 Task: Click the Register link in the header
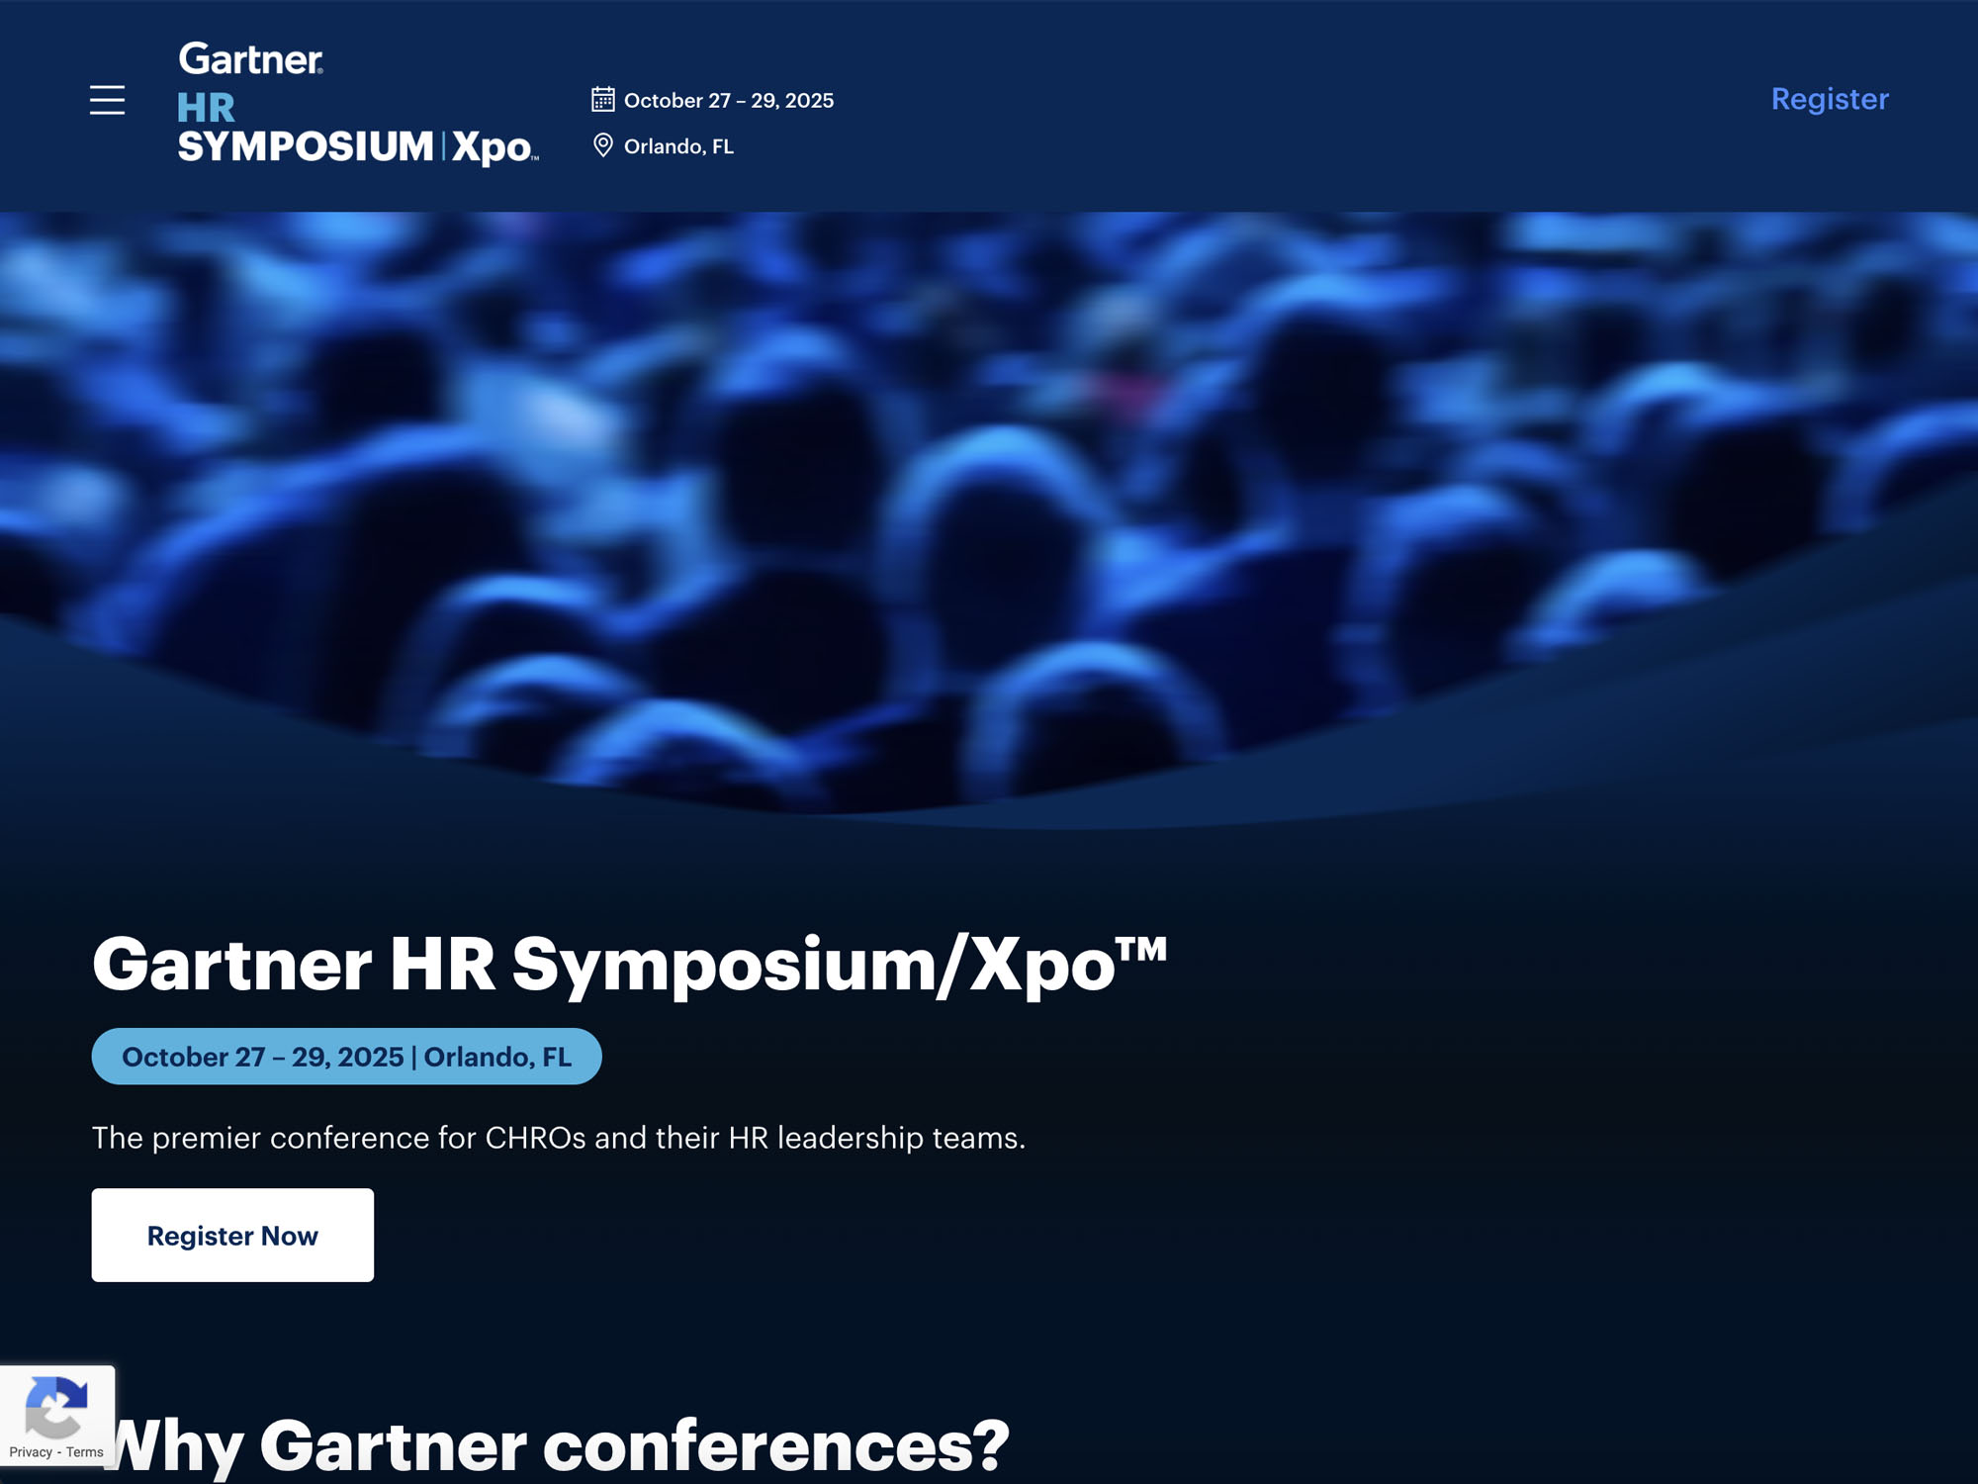pos(1830,99)
